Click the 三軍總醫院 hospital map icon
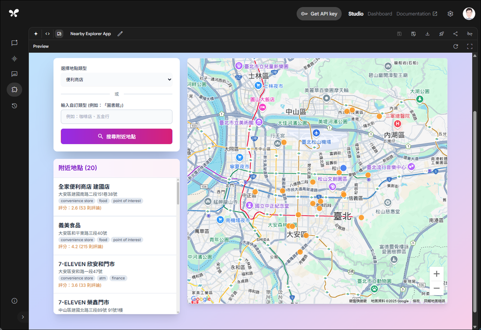The height and width of the screenshot is (330, 481). pos(397,123)
